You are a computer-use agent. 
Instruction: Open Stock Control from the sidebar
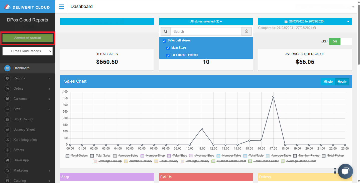[x=7, y=119]
